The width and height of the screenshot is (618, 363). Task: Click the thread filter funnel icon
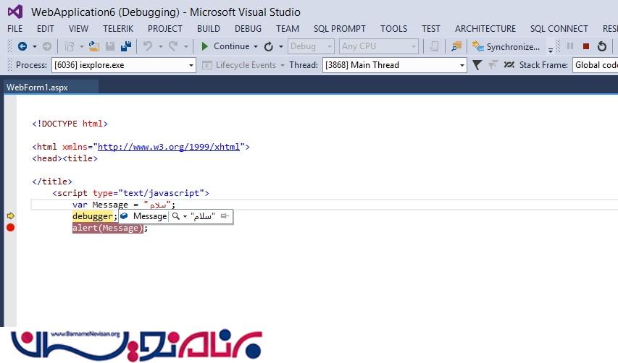pyautogui.click(x=477, y=65)
